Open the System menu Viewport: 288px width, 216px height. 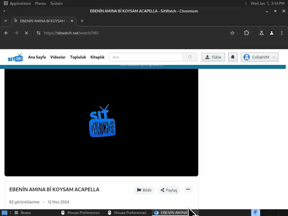[x=56, y=3]
